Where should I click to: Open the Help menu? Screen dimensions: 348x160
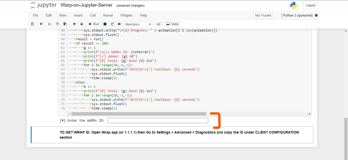coord(143,16)
